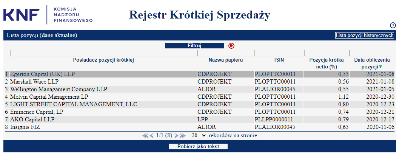
Task: Sort by Nazwa papieru column header
Action: pyautogui.click(x=226, y=60)
